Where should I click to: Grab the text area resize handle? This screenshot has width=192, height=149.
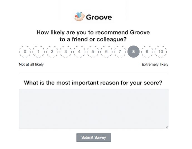(167, 127)
